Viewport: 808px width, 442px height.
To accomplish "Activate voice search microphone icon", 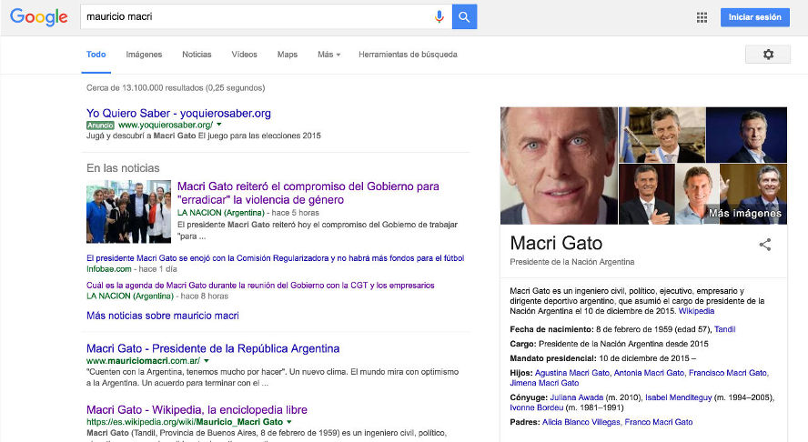I will pyautogui.click(x=439, y=17).
